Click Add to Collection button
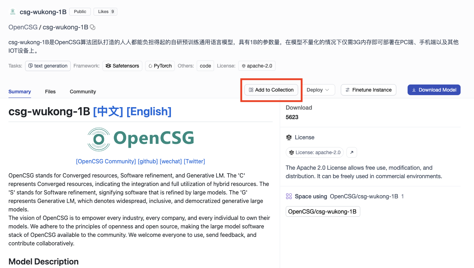Screen dimensions: 474x268 (x=271, y=90)
